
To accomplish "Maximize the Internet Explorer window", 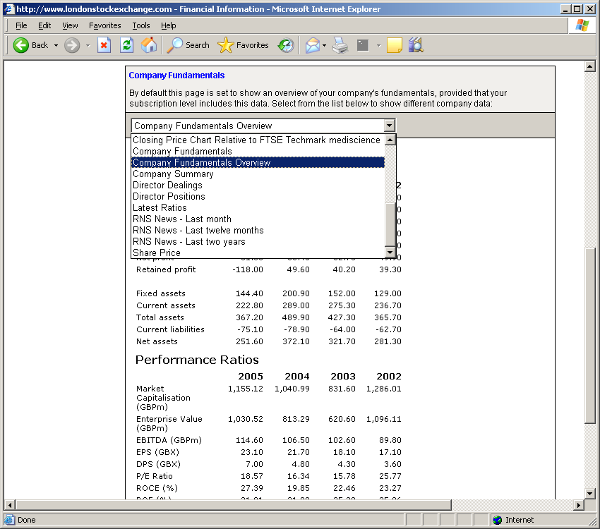I will pos(577,8).
